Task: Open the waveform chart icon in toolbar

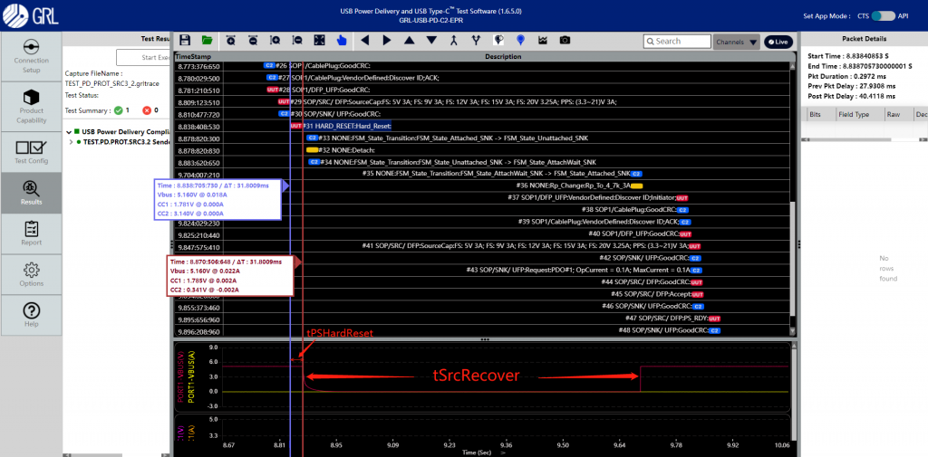Action: [543, 40]
